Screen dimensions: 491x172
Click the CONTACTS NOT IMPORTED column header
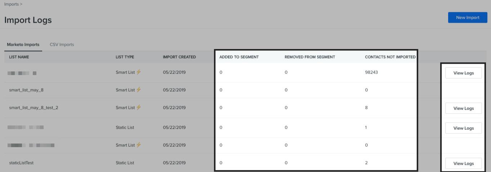(x=390, y=57)
